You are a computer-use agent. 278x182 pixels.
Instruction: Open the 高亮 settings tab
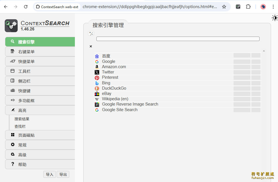(x=40, y=110)
